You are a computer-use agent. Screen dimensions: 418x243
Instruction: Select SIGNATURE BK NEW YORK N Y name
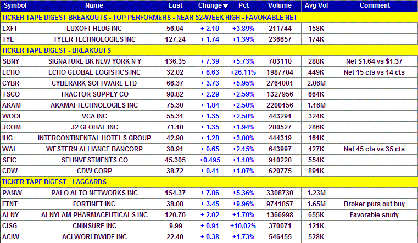94,61
